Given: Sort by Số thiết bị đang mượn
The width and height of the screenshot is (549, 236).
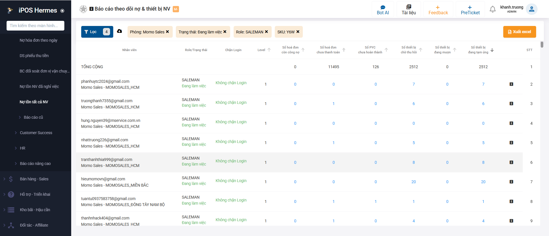Looking at the screenshot, I should 455,50.
